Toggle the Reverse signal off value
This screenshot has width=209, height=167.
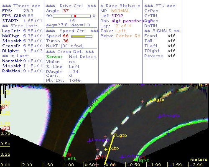(x=171, y=56)
